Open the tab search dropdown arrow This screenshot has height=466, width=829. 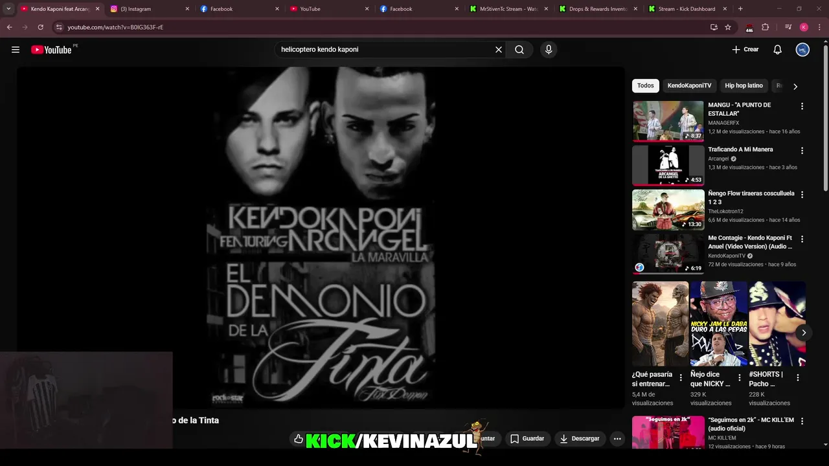point(8,9)
